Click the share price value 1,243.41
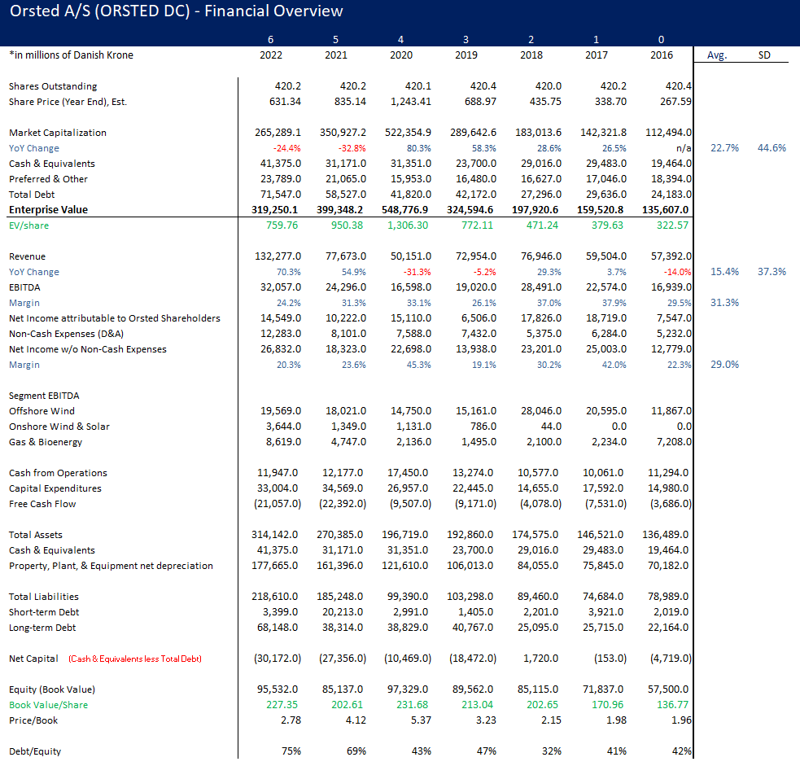 point(411,102)
